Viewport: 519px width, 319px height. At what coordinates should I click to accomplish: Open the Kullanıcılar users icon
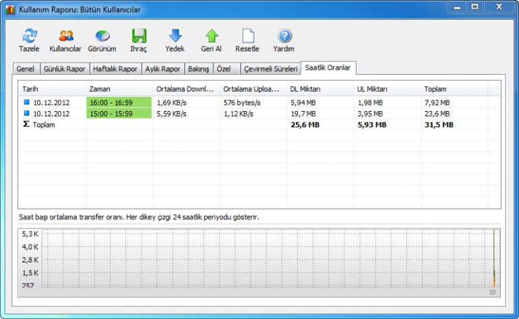(x=65, y=36)
